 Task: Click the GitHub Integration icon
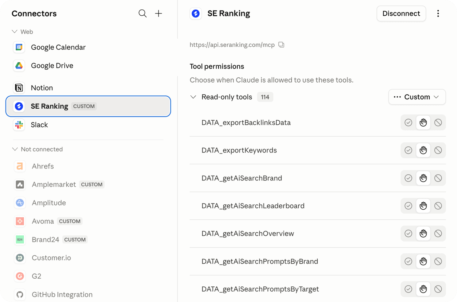coord(20,295)
